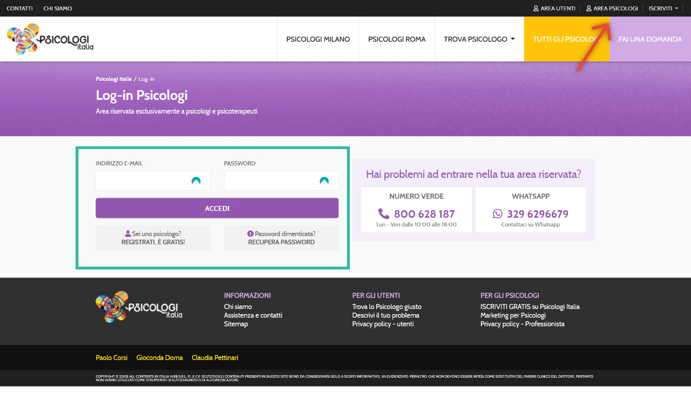The width and height of the screenshot is (691, 394).
Task: Open the Psicologi Roma tab
Action: click(x=397, y=39)
